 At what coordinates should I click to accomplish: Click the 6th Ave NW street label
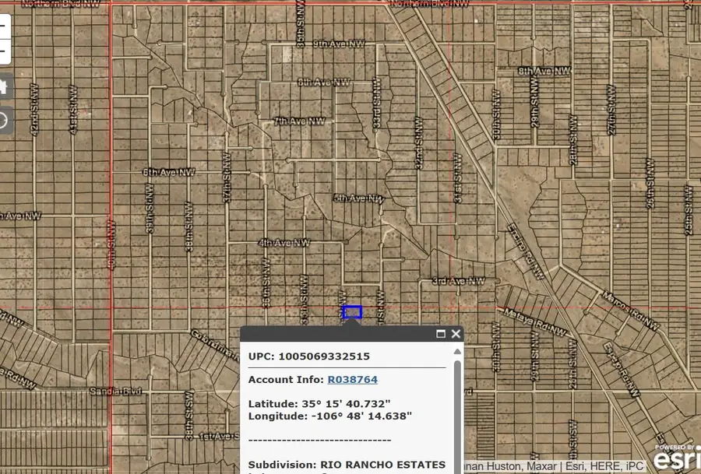point(168,172)
